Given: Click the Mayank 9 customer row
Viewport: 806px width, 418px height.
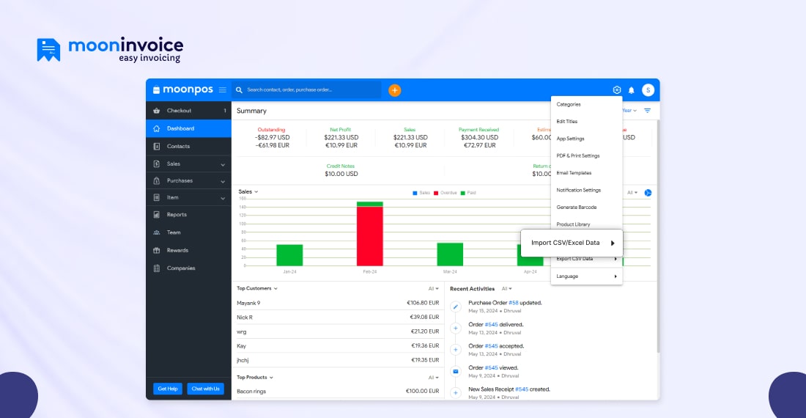Looking at the screenshot, I should 338,303.
